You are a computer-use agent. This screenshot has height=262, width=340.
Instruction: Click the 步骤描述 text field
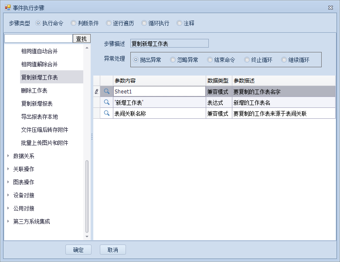170,44
